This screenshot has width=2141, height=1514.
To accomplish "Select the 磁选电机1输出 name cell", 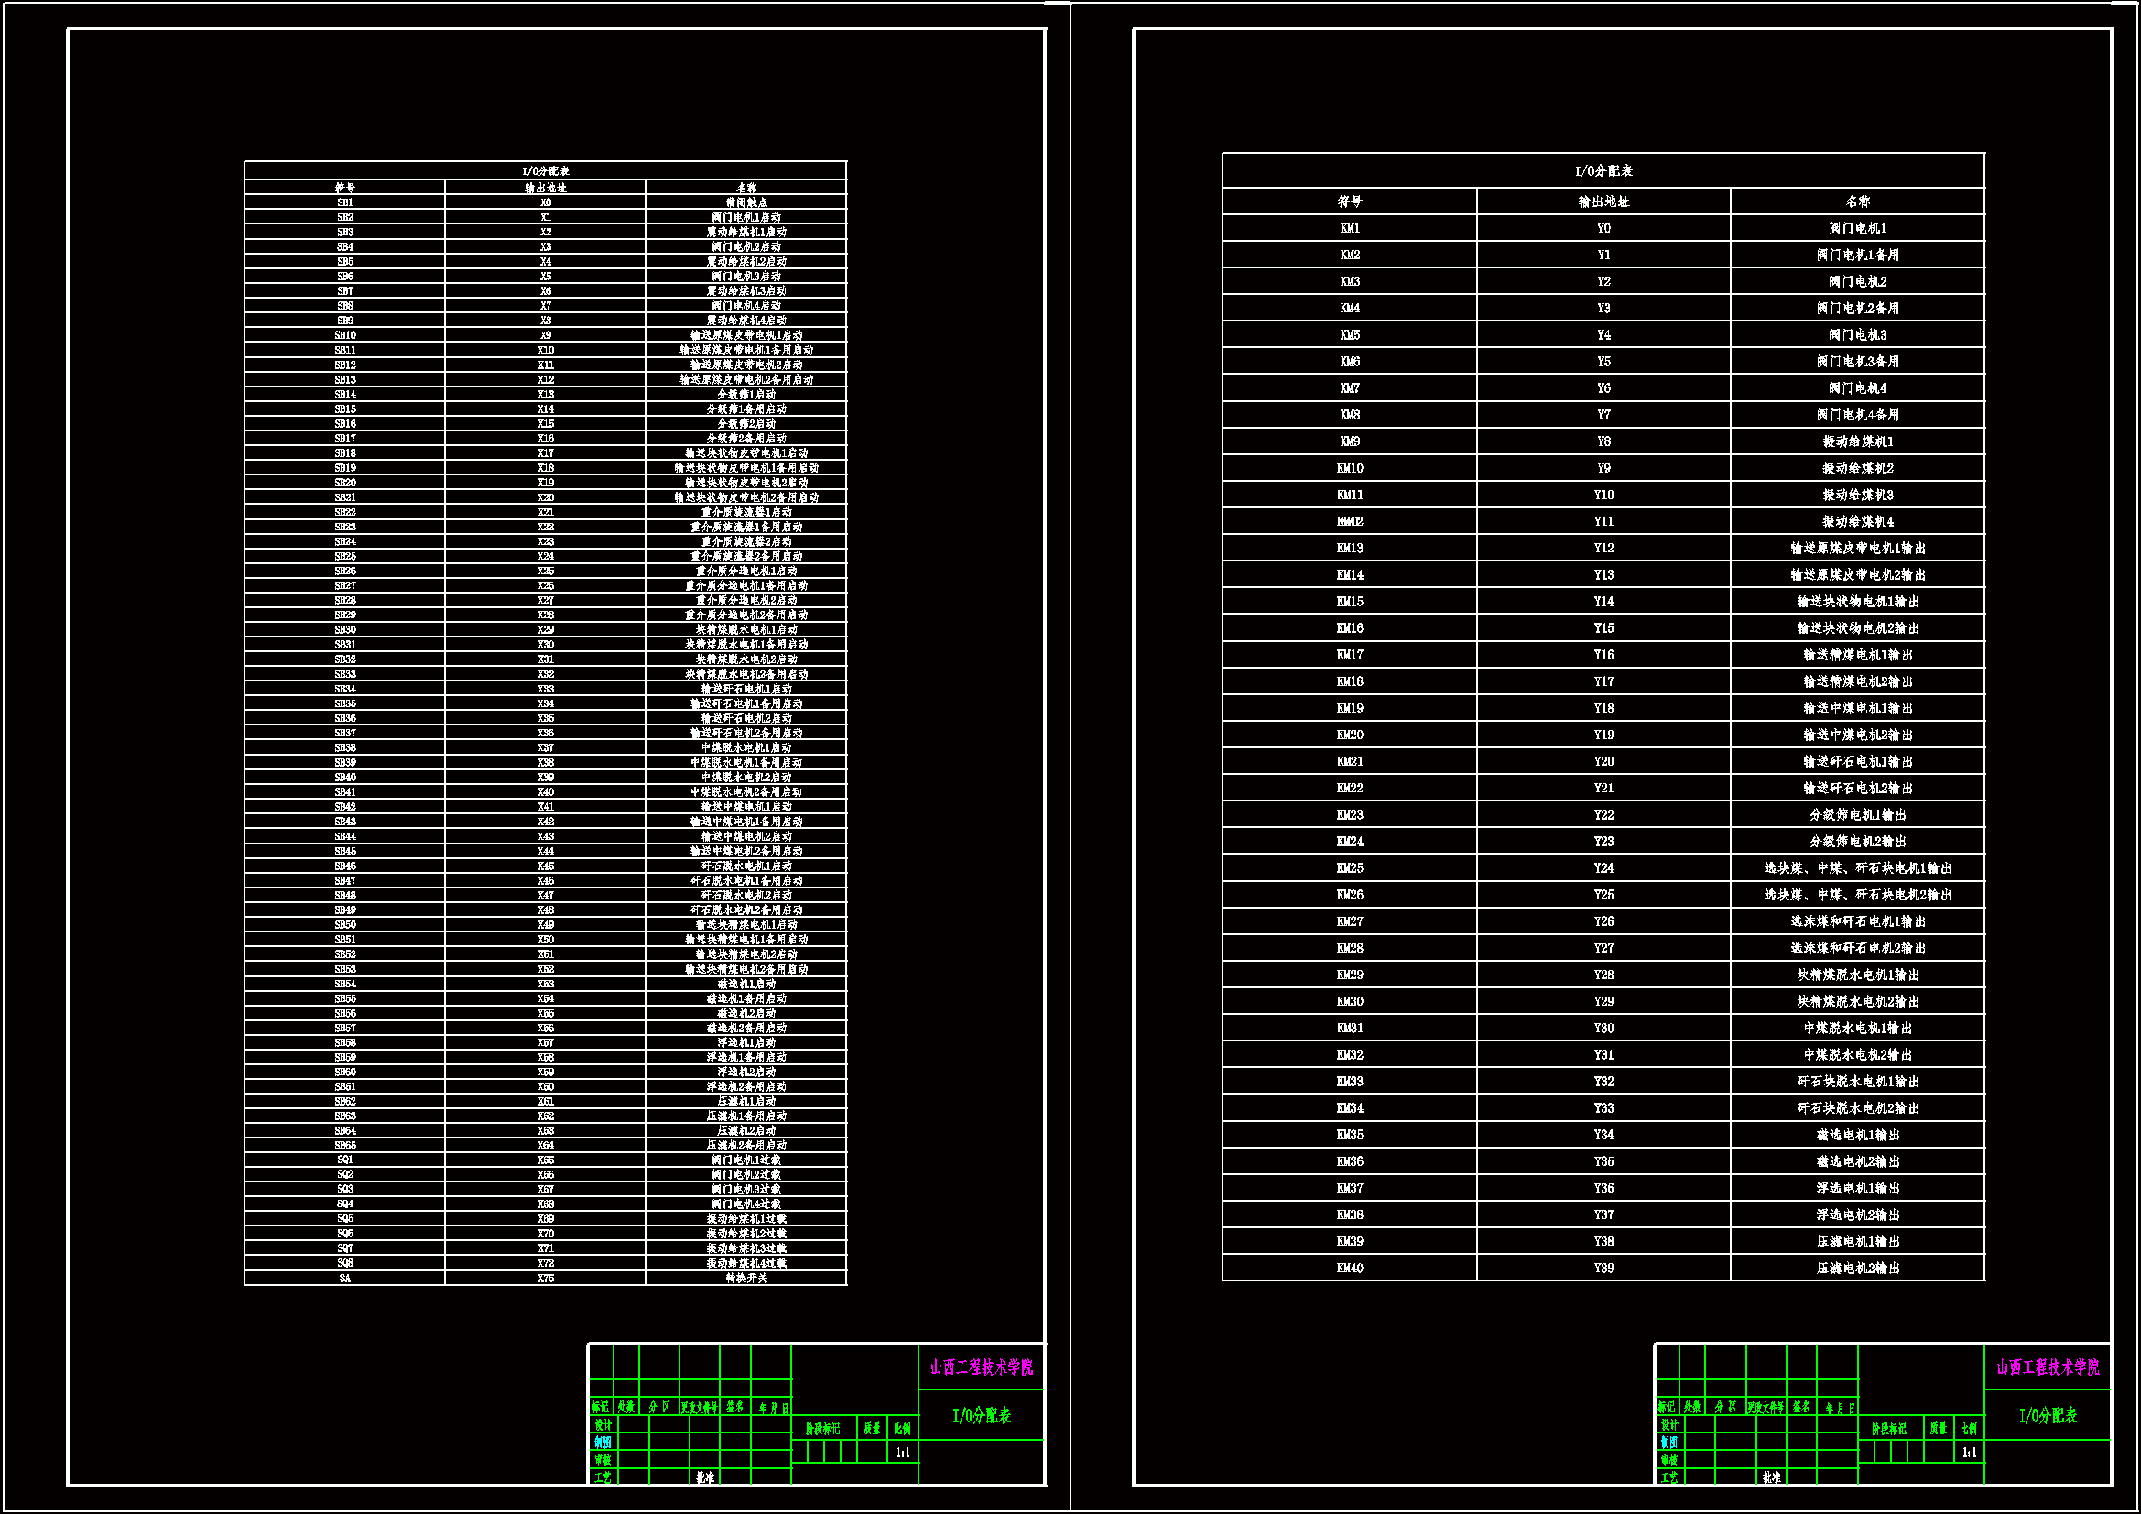I will (1857, 1135).
